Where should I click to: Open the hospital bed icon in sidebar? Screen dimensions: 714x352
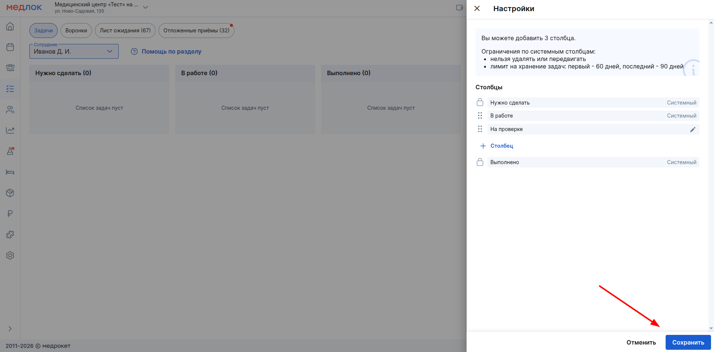click(10, 172)
